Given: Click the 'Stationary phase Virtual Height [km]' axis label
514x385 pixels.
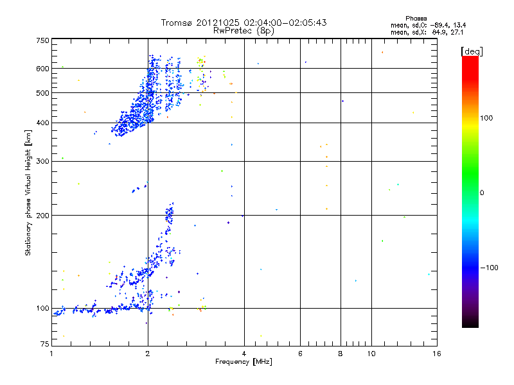Looking at the screenshot, I should [28, 193].
